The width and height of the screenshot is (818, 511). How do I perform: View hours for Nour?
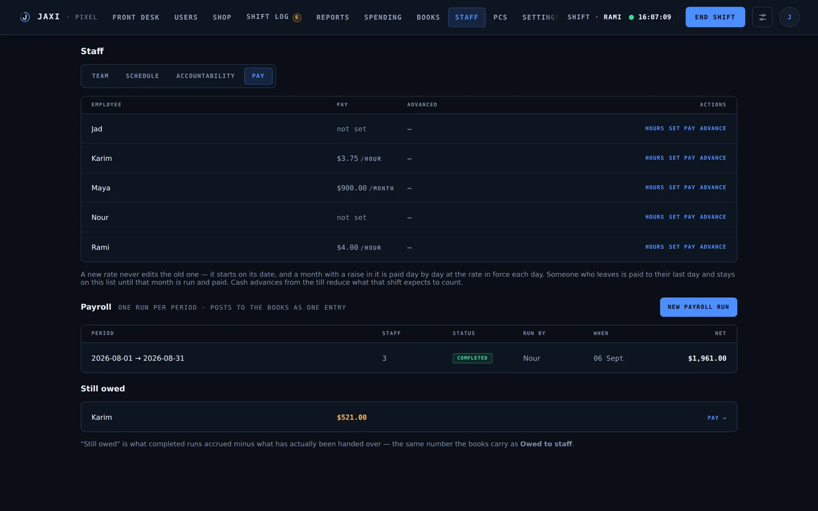pos(654,217)
